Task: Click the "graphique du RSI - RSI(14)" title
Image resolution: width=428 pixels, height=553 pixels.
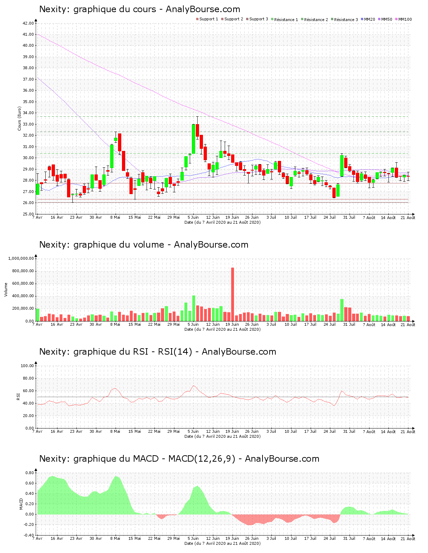Action: pos(133,352)
